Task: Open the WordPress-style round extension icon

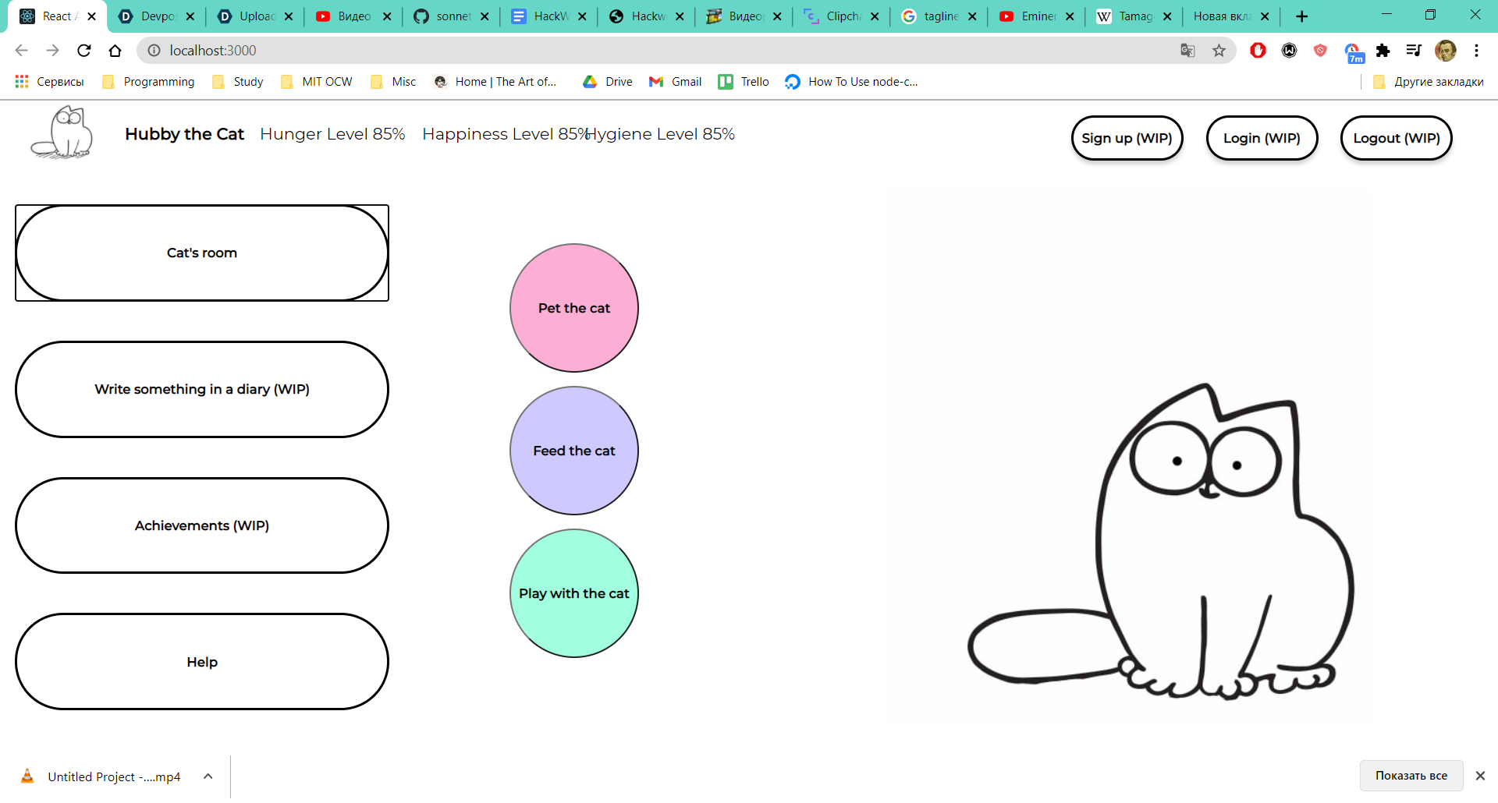Action: click(x=1289, y=51)
